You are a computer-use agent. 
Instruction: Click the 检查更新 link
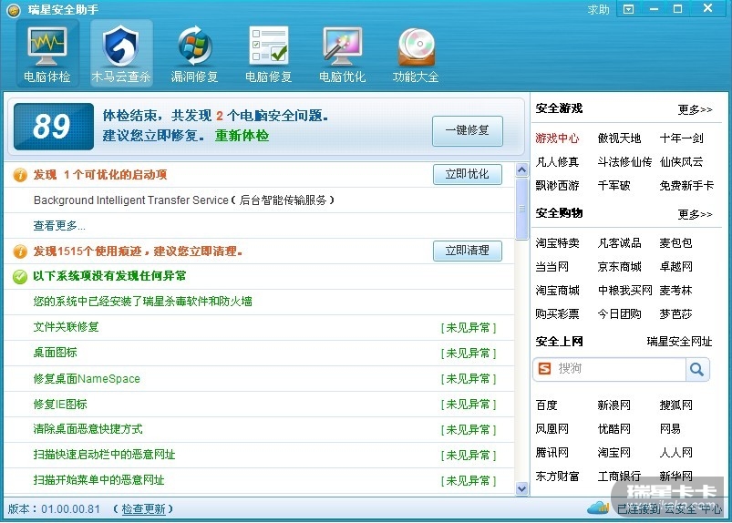click(143, 509)
